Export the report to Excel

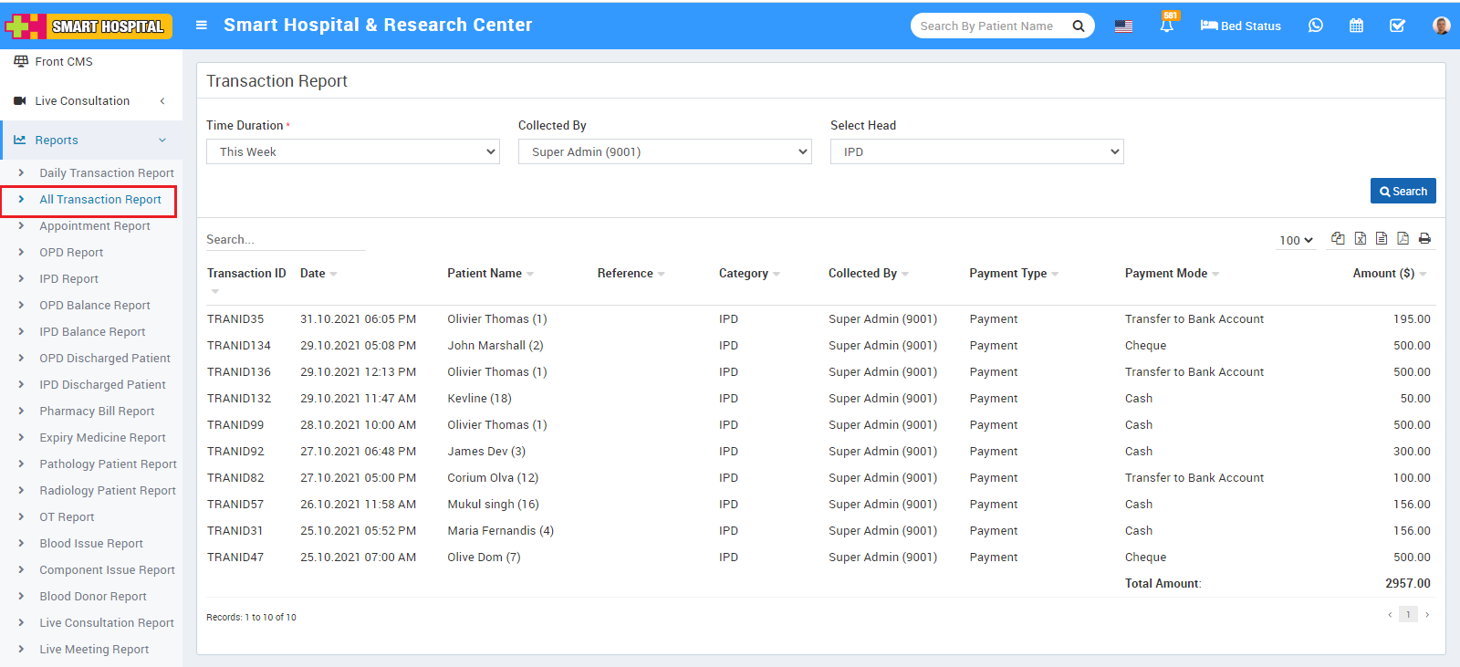pyautogui.click(x=1360, y=238)
